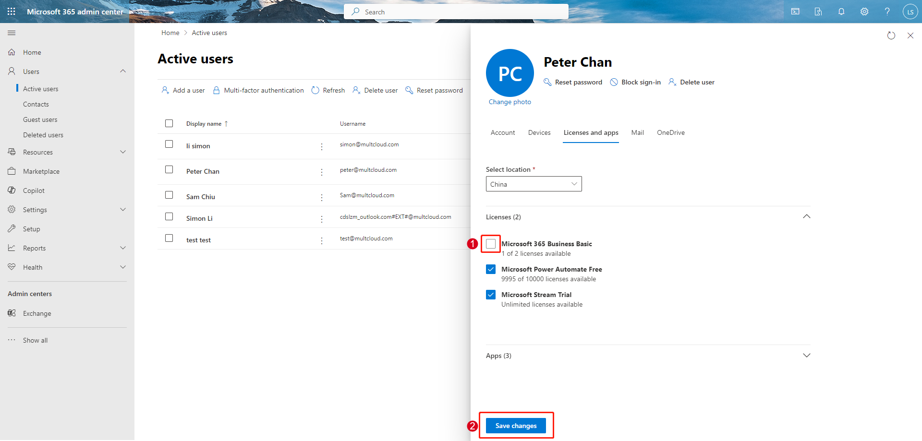The height and width of the screenshot is (441, 922).
Task: Select the li simon checkbox
Action: 169,144
